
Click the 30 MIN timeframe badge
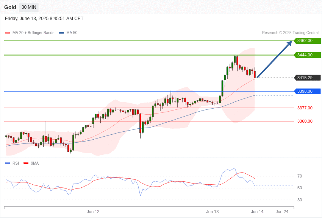(x=29, y=7)
